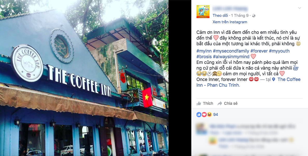
Task: Click the Thích like button
Action: tap(205, 103)
